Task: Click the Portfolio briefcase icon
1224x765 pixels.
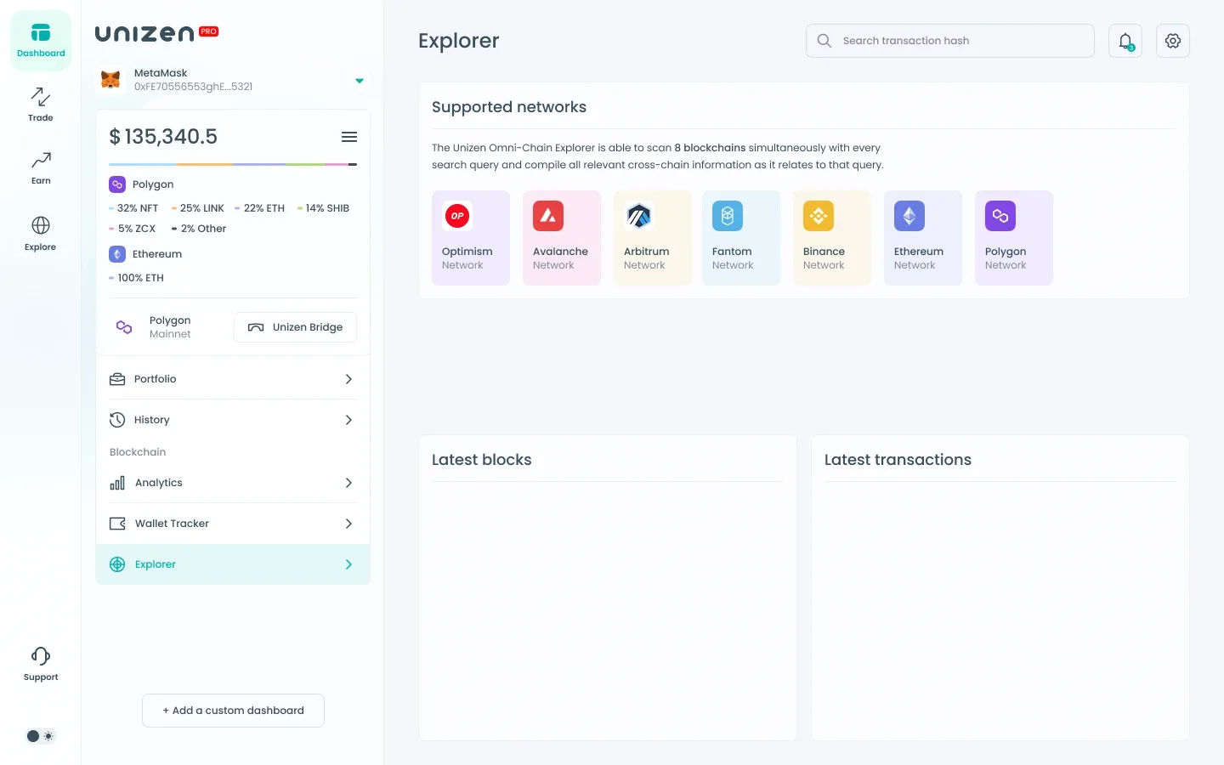Action: tap(117, 379)
